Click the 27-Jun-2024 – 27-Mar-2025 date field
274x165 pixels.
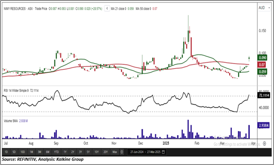147,152
